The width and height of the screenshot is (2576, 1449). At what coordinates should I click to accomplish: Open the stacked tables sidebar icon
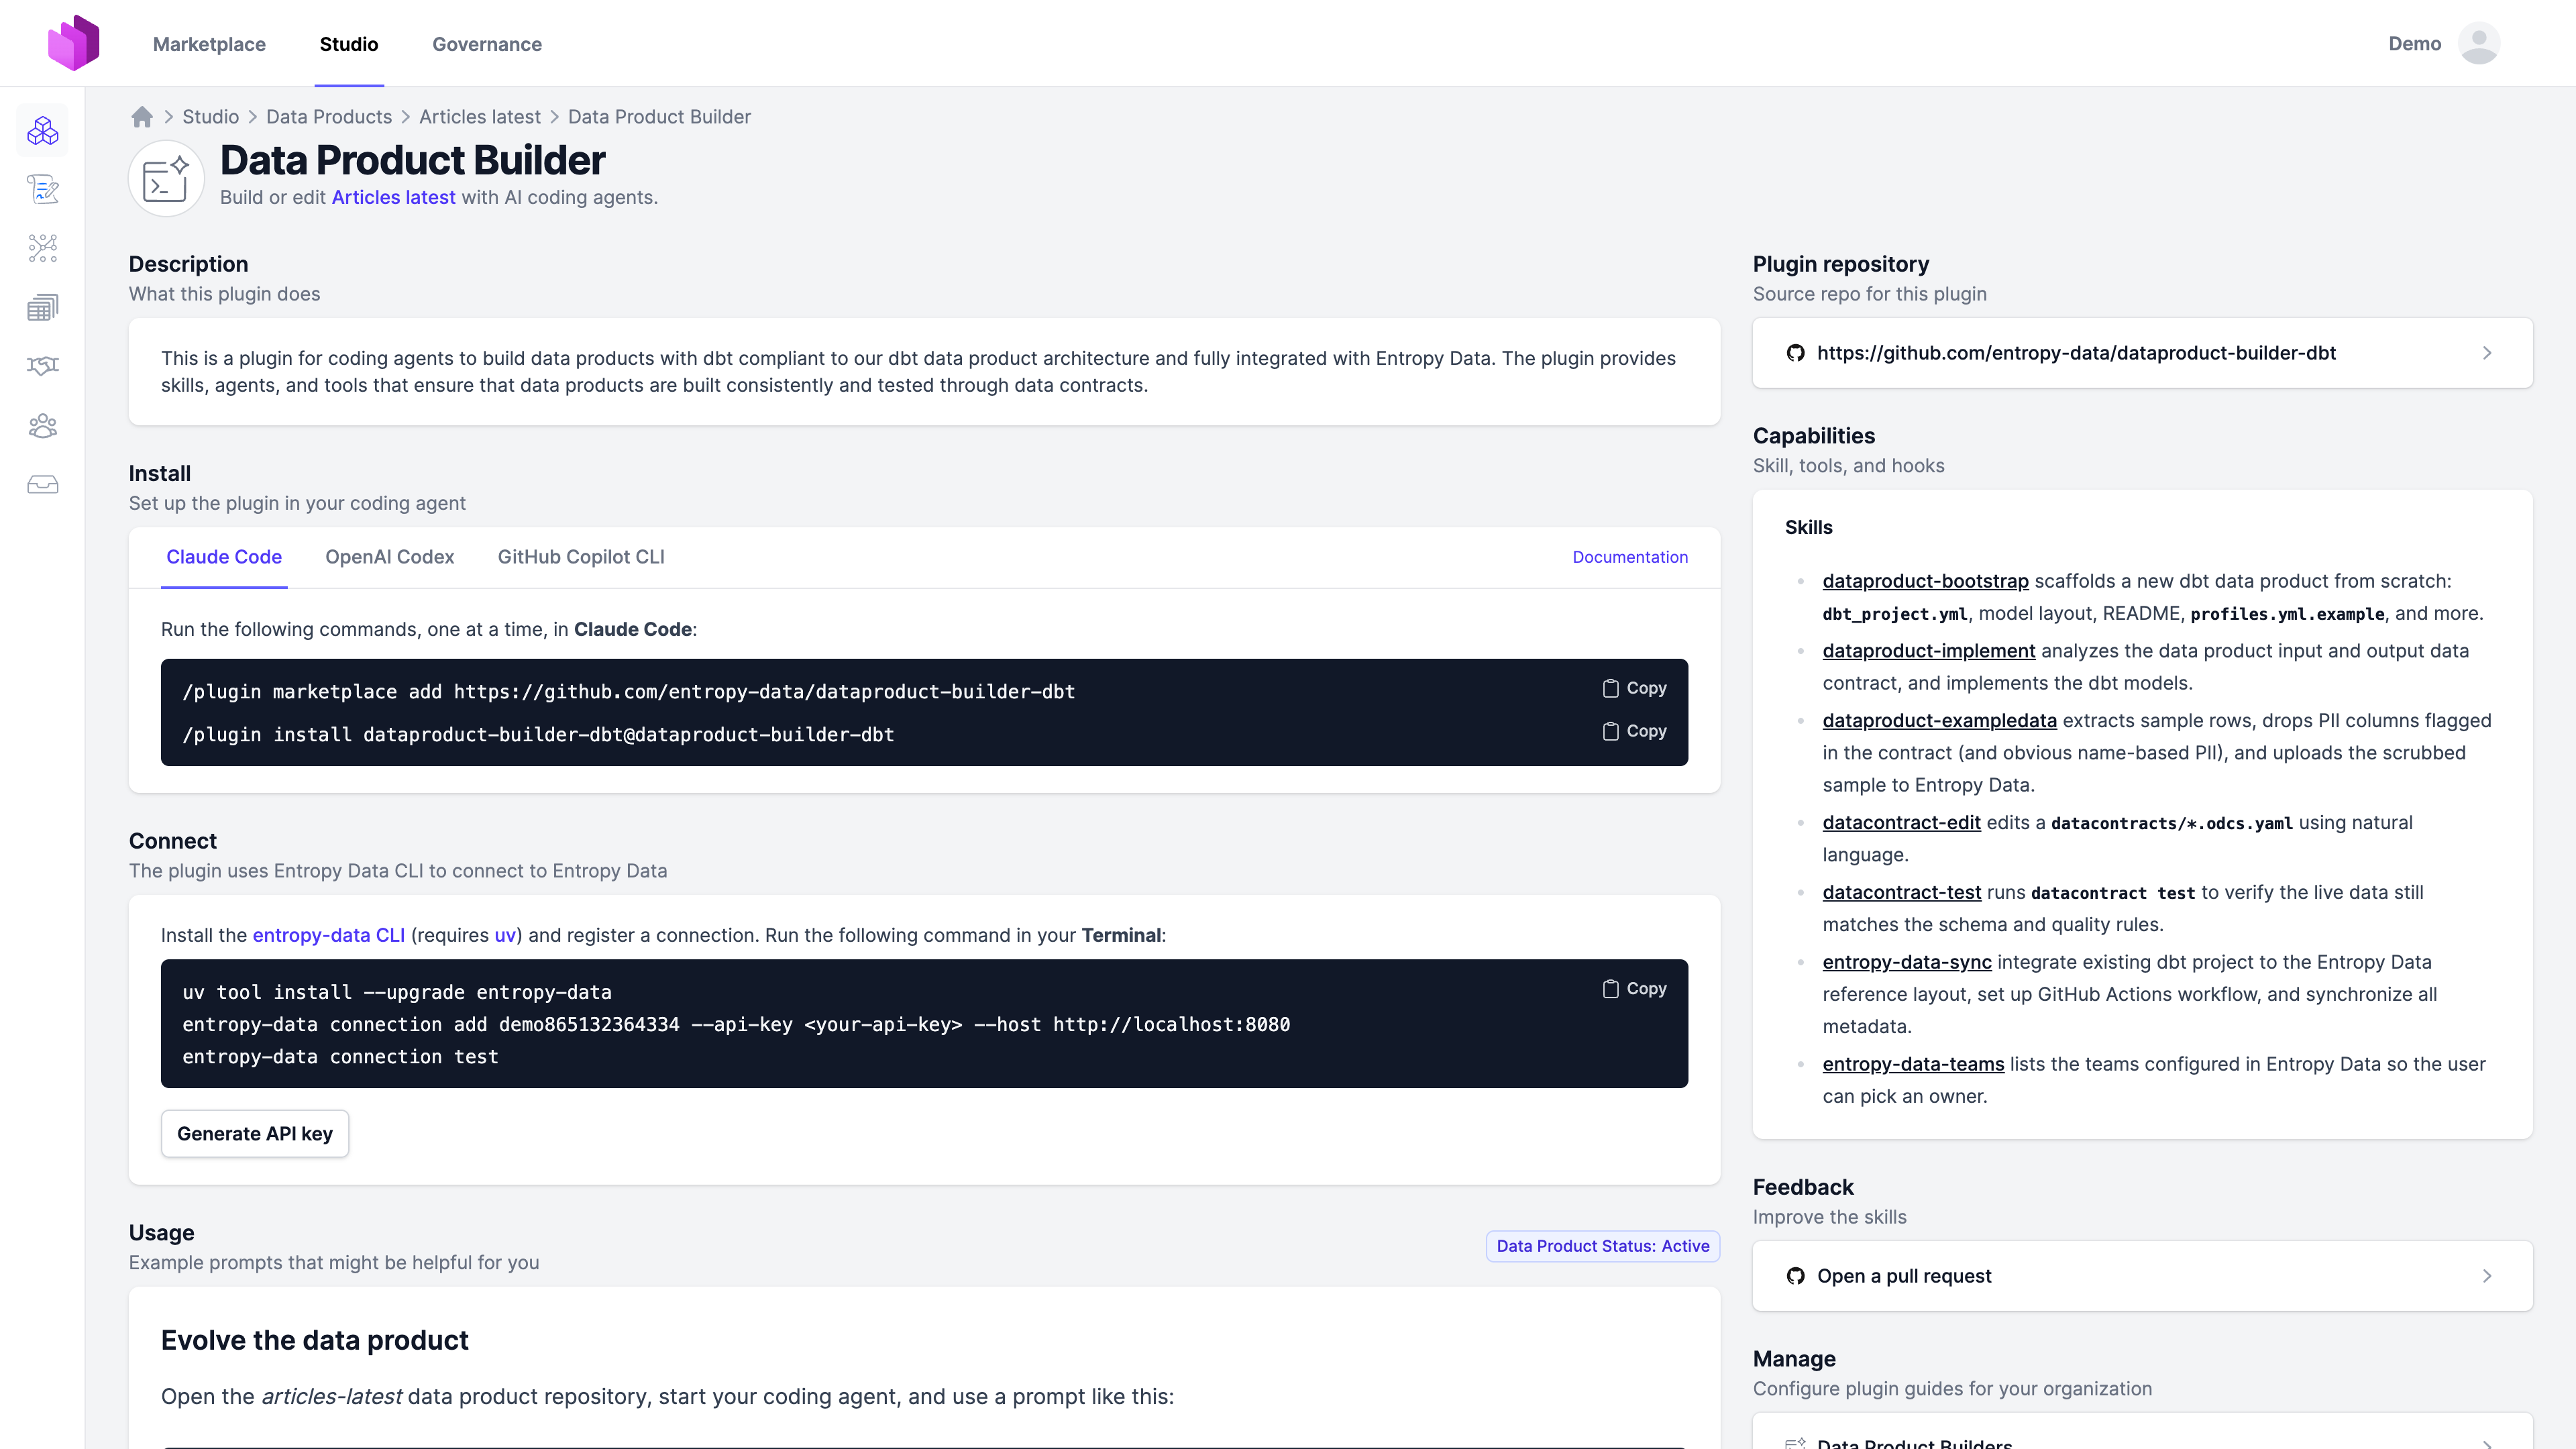coord(43,307)
